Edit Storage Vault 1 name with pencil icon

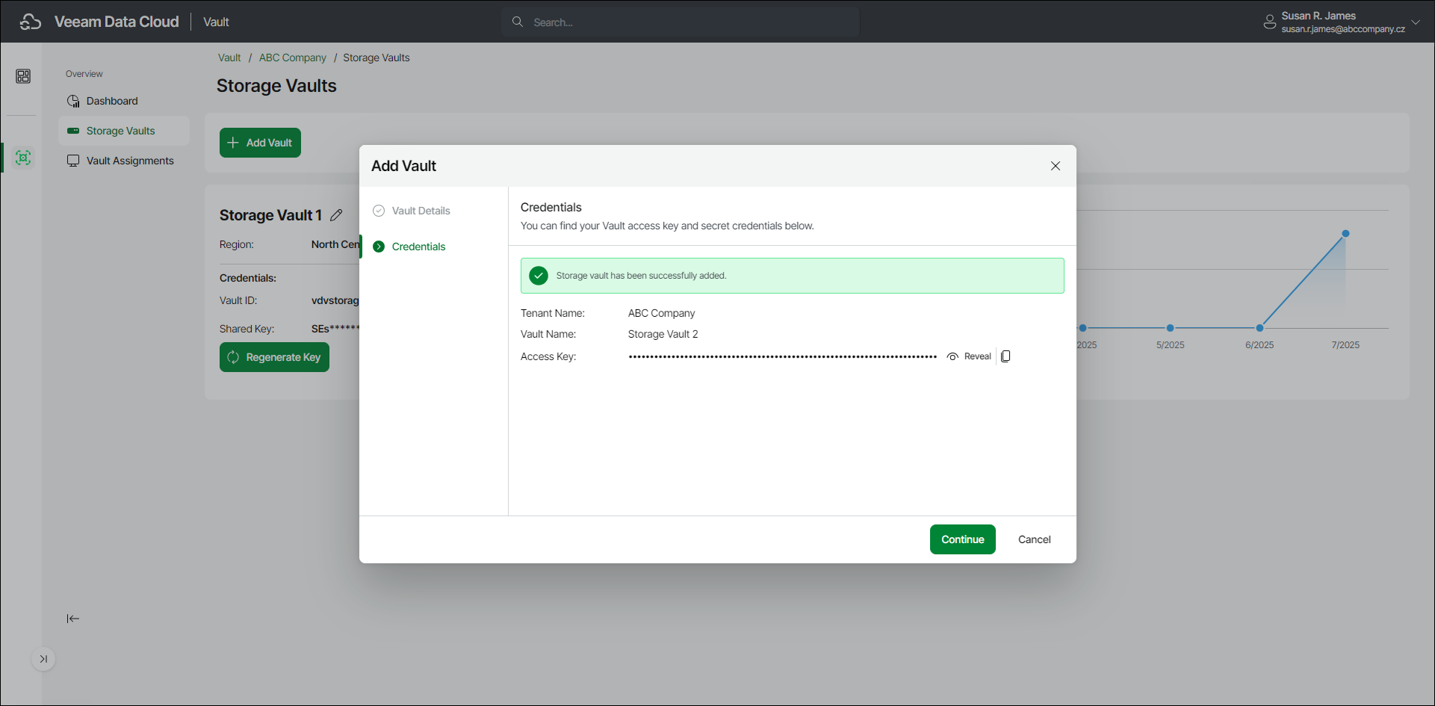pyautogui.click(x=336, y=215)
